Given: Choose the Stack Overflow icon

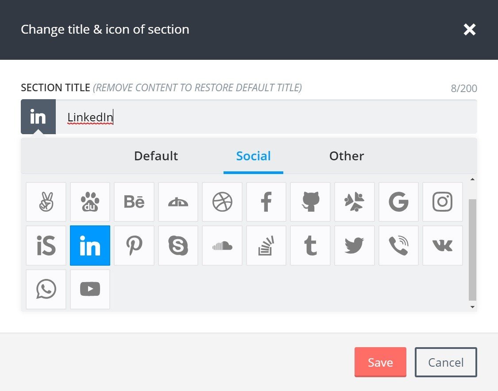Looking at the screenshot, I should click(266, 245).
